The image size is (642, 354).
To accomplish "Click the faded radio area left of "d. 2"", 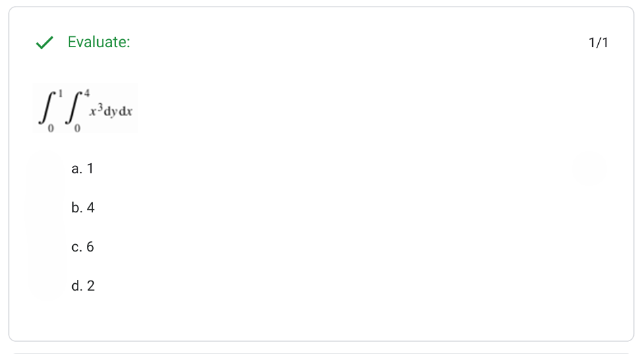I will [x=46, y=286].
